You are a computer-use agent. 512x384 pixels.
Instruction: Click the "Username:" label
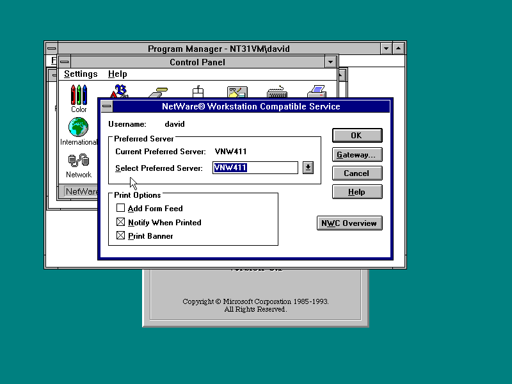coord(127,124)
